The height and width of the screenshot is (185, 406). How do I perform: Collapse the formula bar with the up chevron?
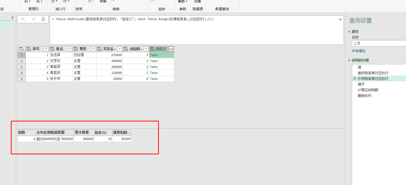340,19
